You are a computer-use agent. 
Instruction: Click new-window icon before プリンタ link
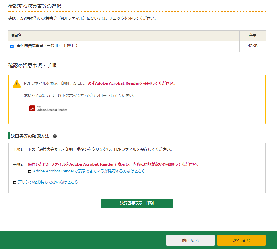pos(14,183)
